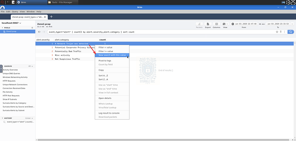This screenshot has width=296, height=141.
Task: Run the Activity Overview query
Action: pos(10,70)
